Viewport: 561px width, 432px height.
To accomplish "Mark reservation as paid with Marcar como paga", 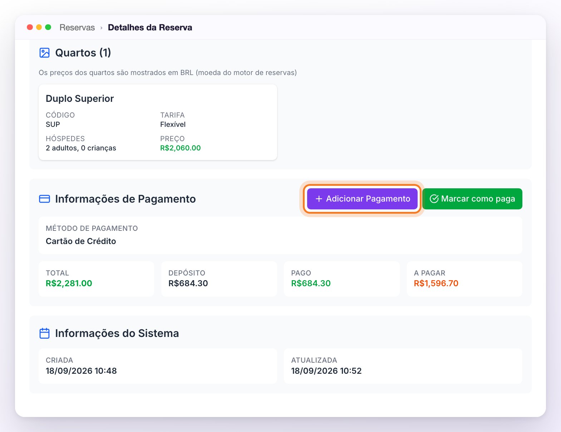I will coord(472,199).
